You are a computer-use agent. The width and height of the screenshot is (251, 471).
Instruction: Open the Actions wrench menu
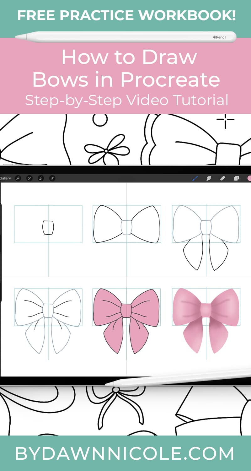(x=18, y=178)
